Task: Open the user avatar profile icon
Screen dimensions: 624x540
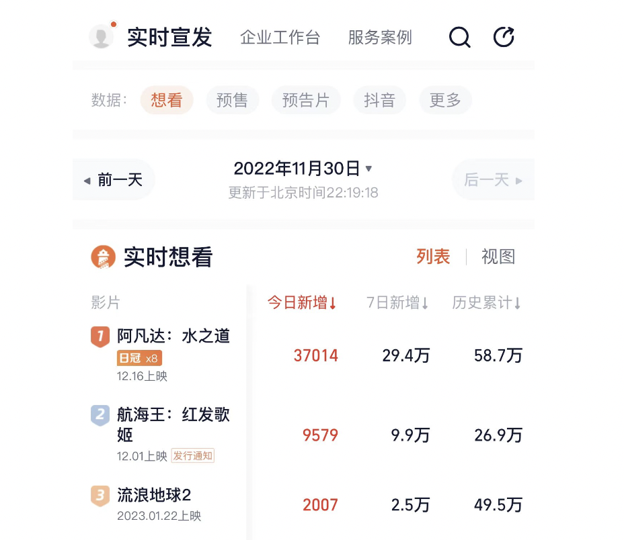Action: (102, 37)
